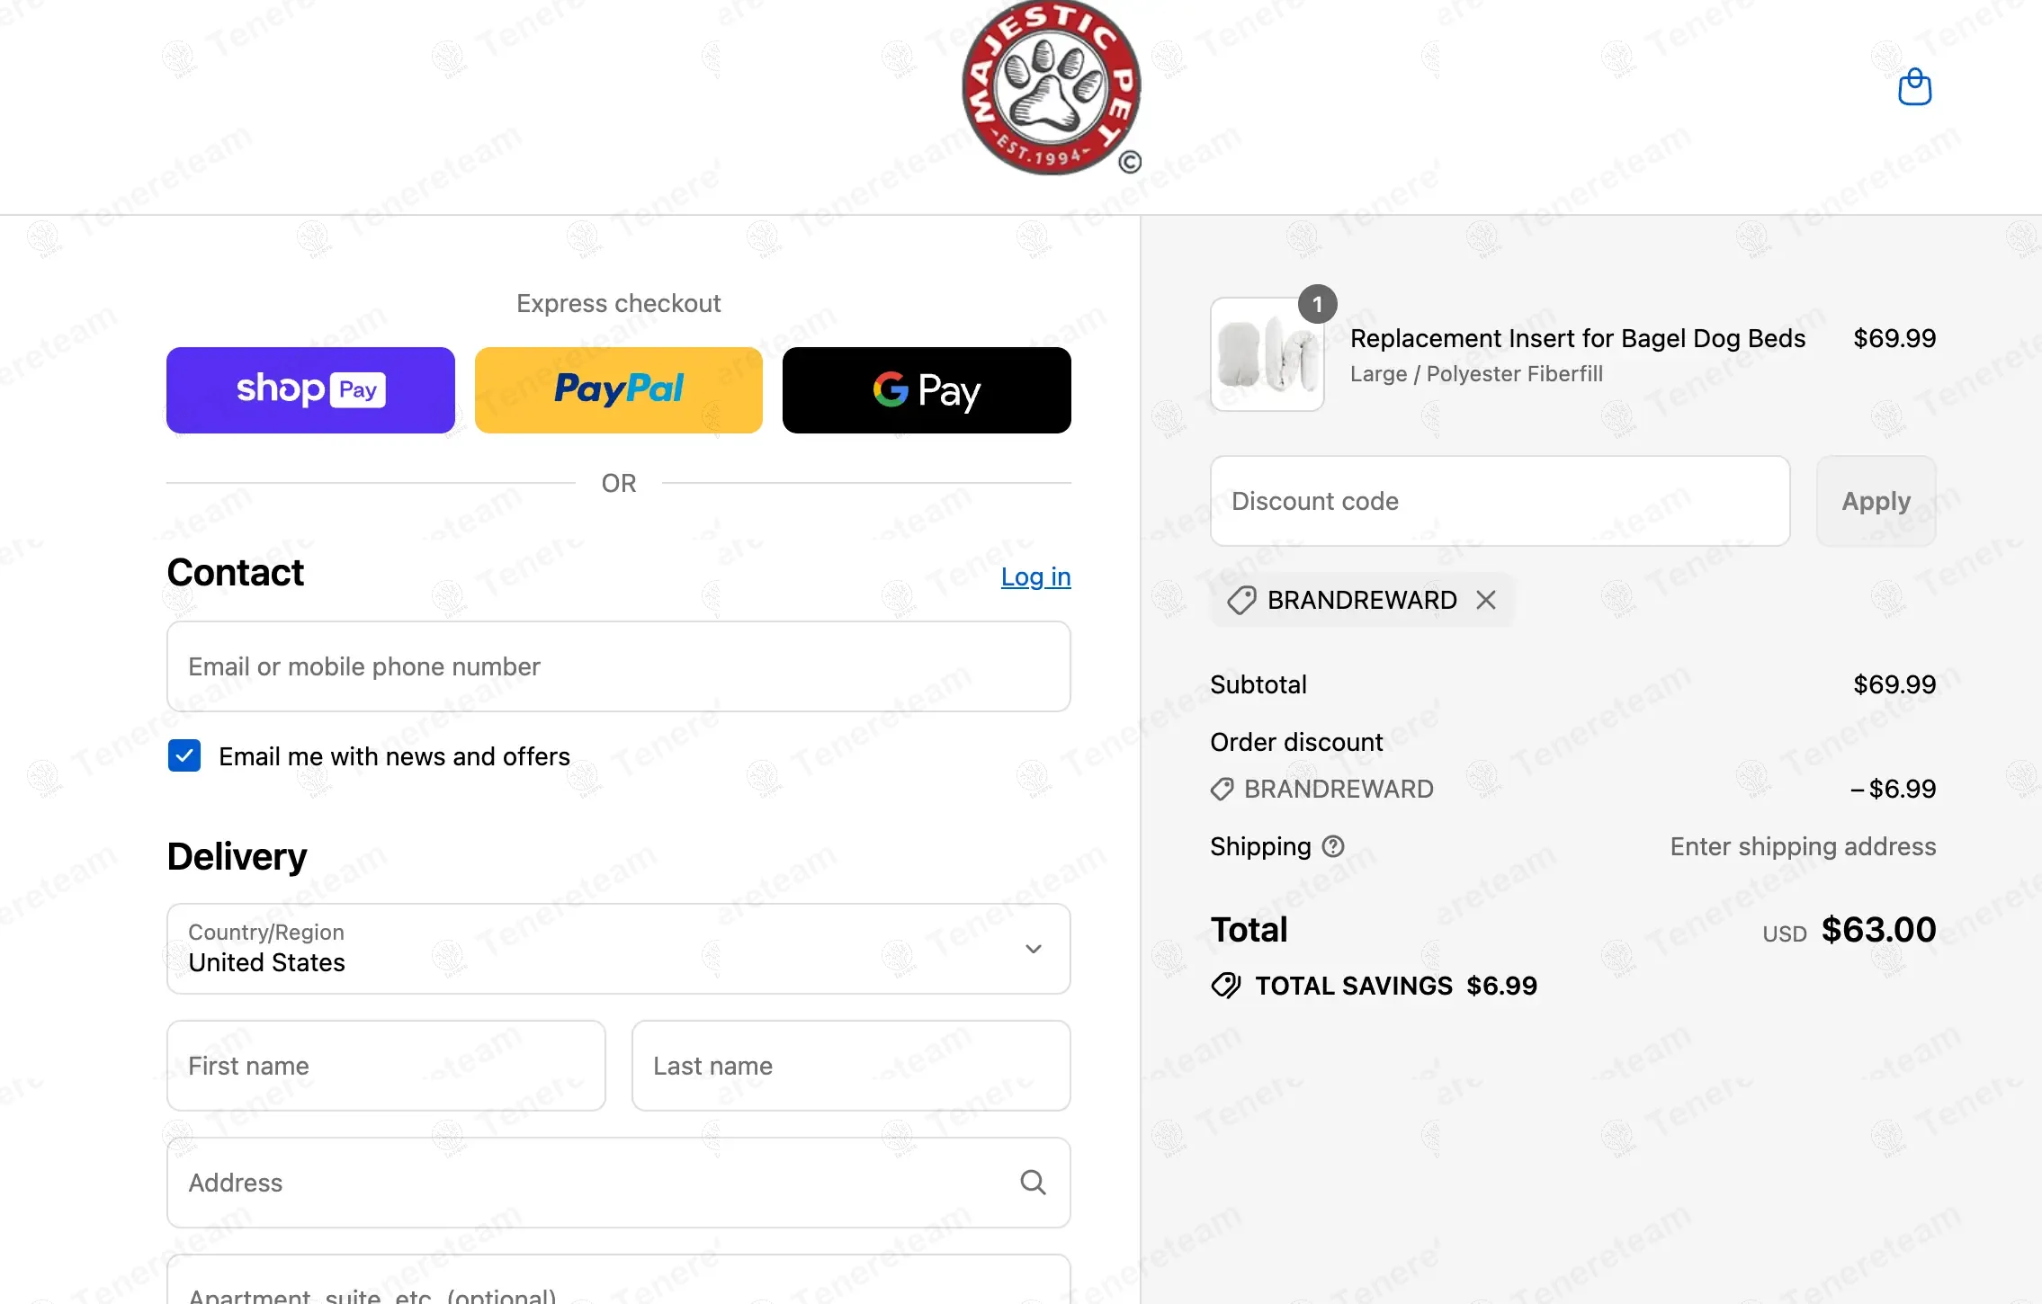Apply the discount code

click(x=1876, y=501)
